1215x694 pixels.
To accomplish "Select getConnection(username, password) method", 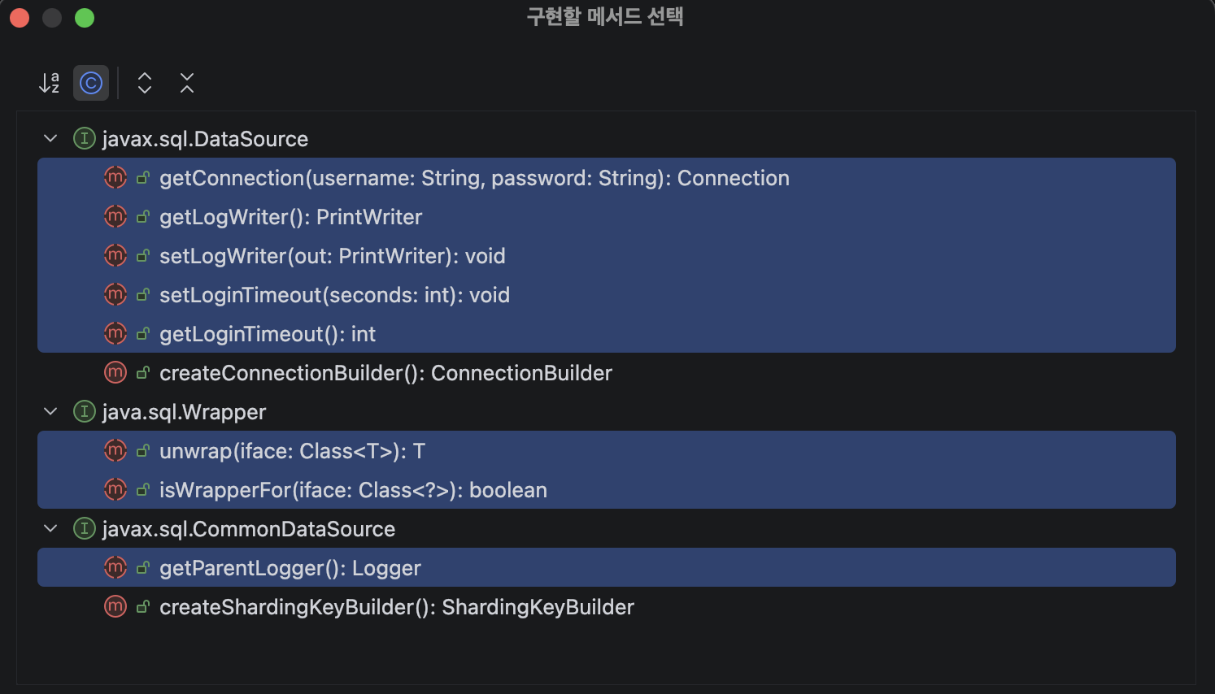I will [607, 178].
